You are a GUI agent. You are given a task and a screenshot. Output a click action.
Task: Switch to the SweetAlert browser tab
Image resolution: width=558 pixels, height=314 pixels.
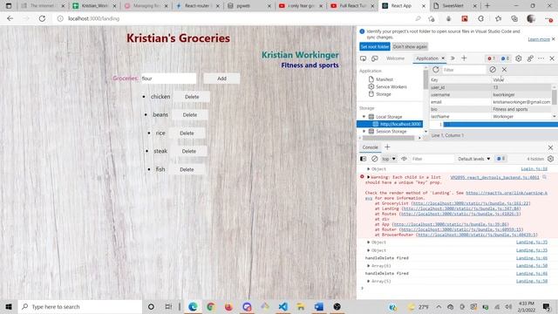click(x=455, y=6)
